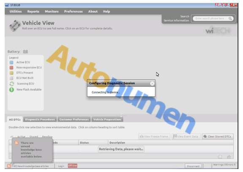Screen dimensions: 243x172
Task: Click Login in the status bar
Action: 61,166
